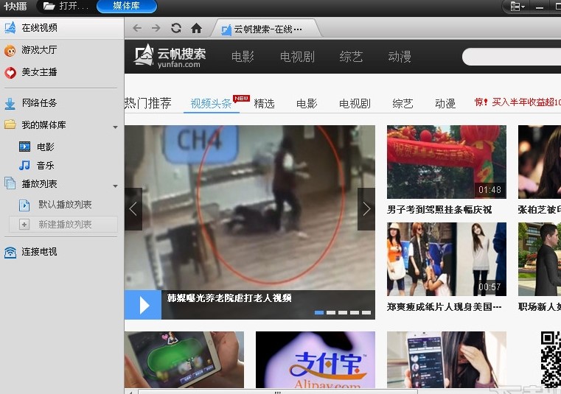Select the 云帆搜索-在线 browser tab
This screenshot has width=561, height=394.
click(x=267, y=29)
